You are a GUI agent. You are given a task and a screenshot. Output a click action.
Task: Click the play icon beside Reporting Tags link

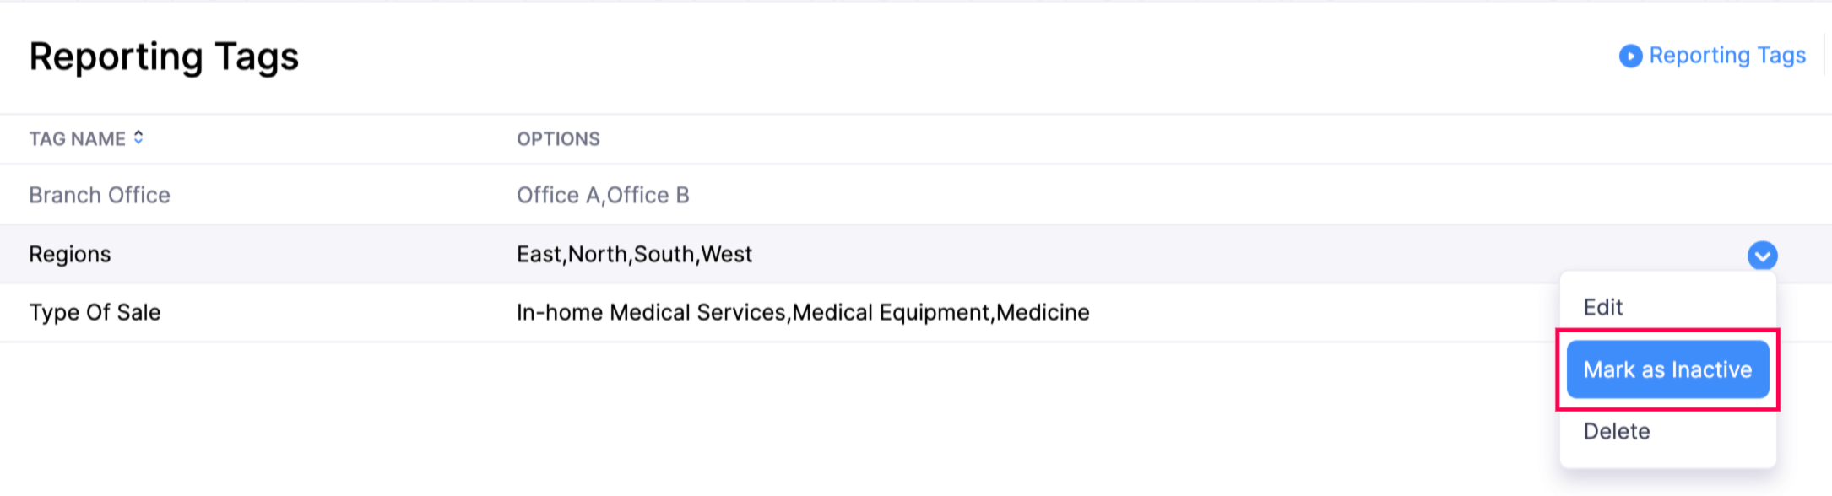click(x=1630, y=56)
